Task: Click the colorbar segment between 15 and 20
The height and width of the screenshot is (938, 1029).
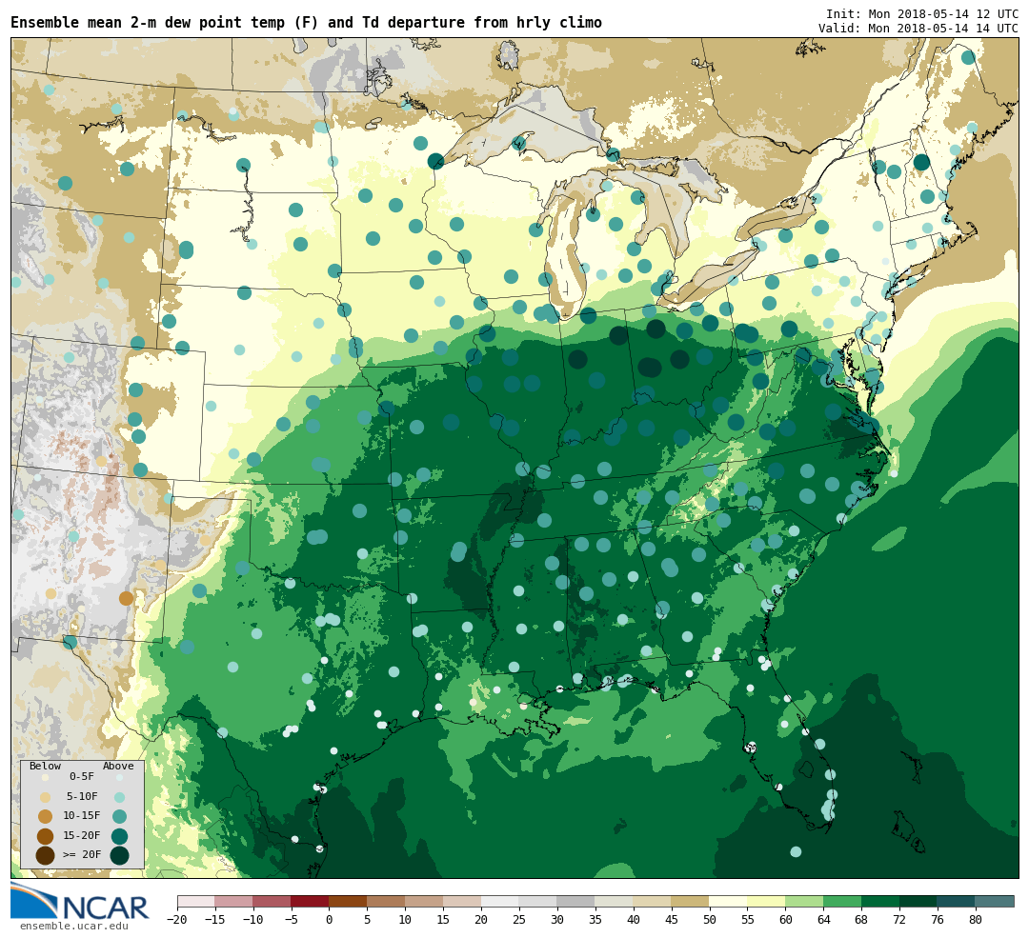Action: point(463,901)
